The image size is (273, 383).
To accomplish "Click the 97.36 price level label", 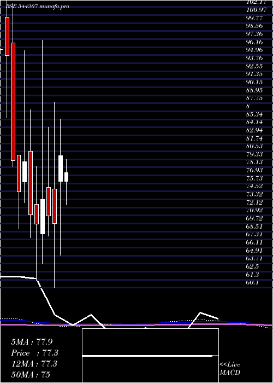I will [x=254, y=34].
